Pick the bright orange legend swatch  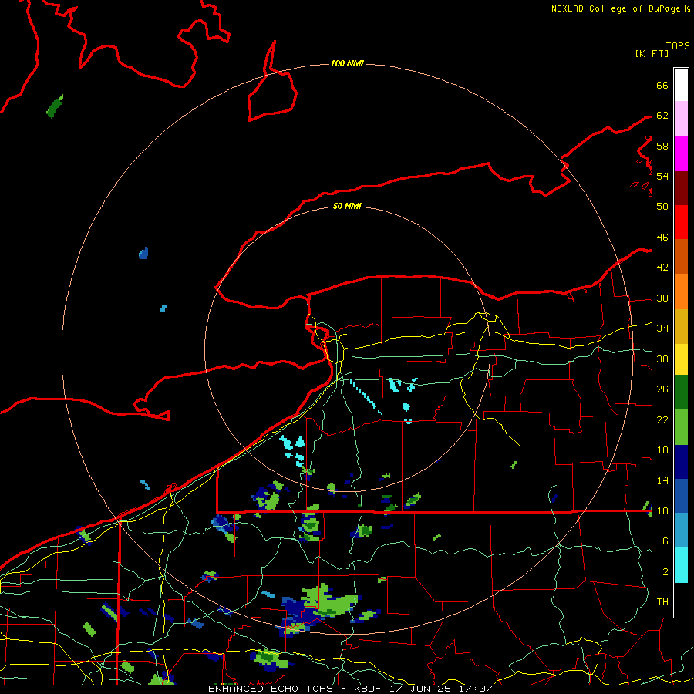(x=681, y=291)
